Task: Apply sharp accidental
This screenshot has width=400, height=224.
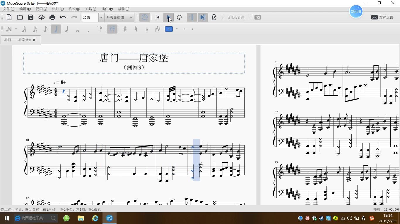Action: click(x=125, y=29)
